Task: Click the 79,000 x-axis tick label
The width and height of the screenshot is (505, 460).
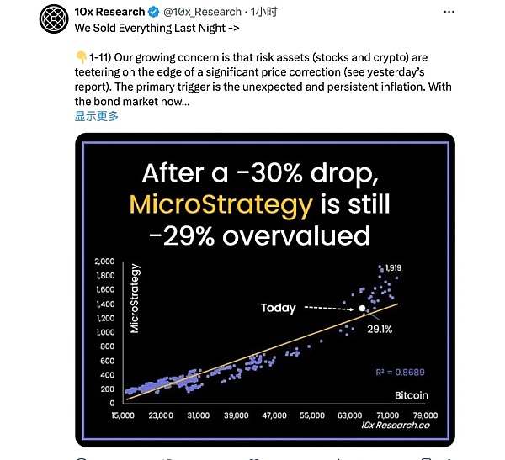Action: [425, 415]
